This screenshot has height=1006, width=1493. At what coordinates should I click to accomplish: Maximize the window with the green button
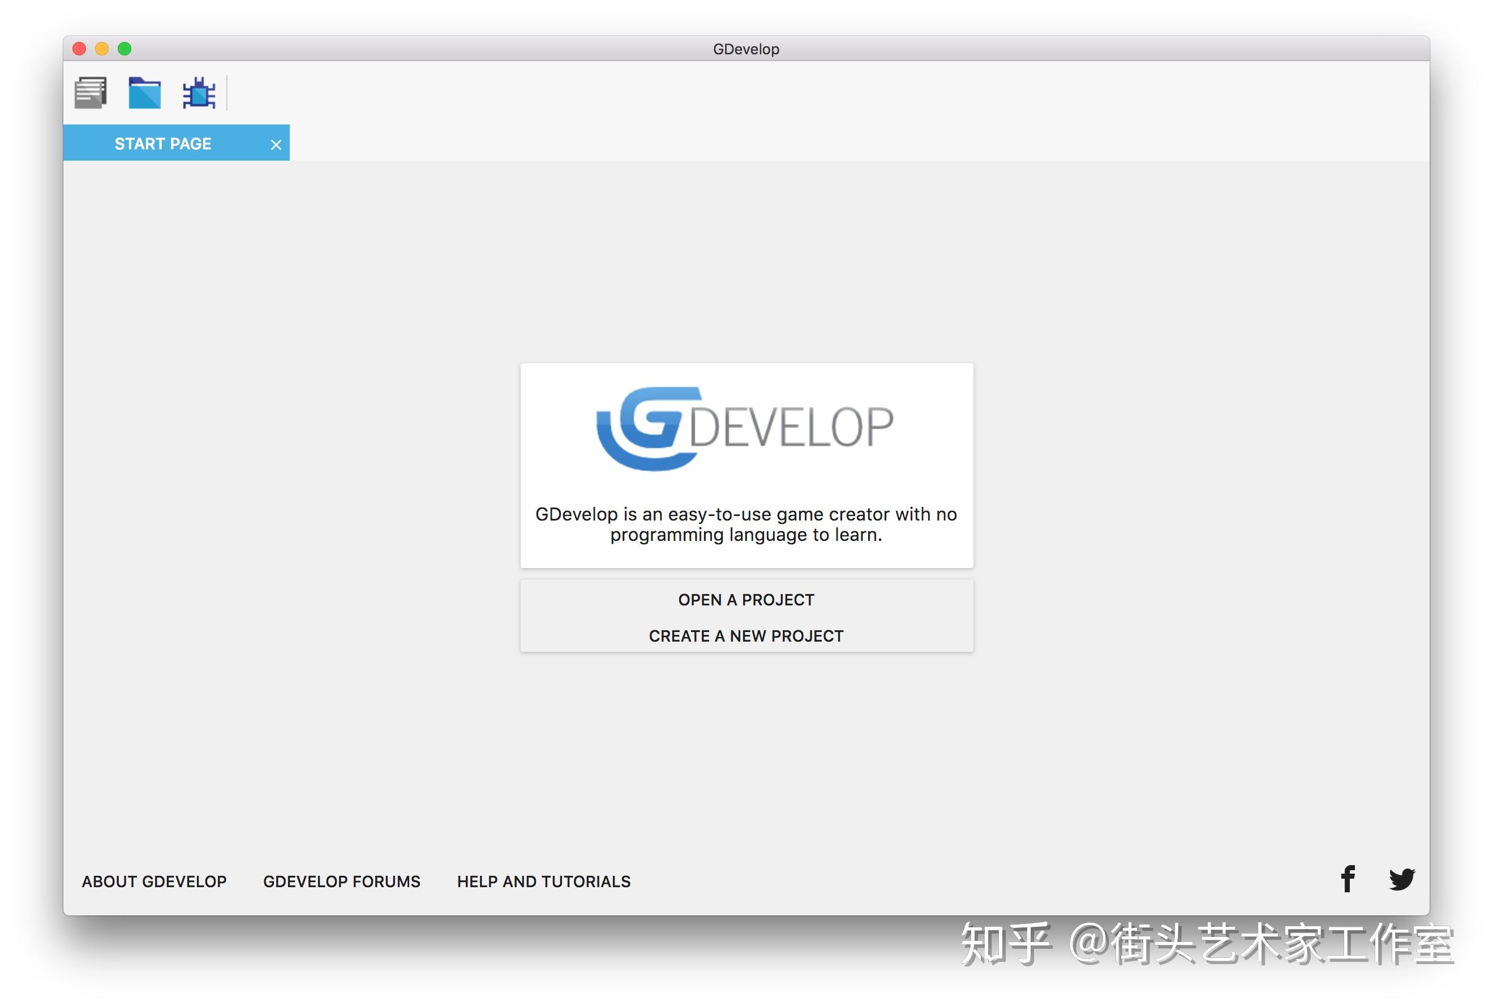point(126,48)
